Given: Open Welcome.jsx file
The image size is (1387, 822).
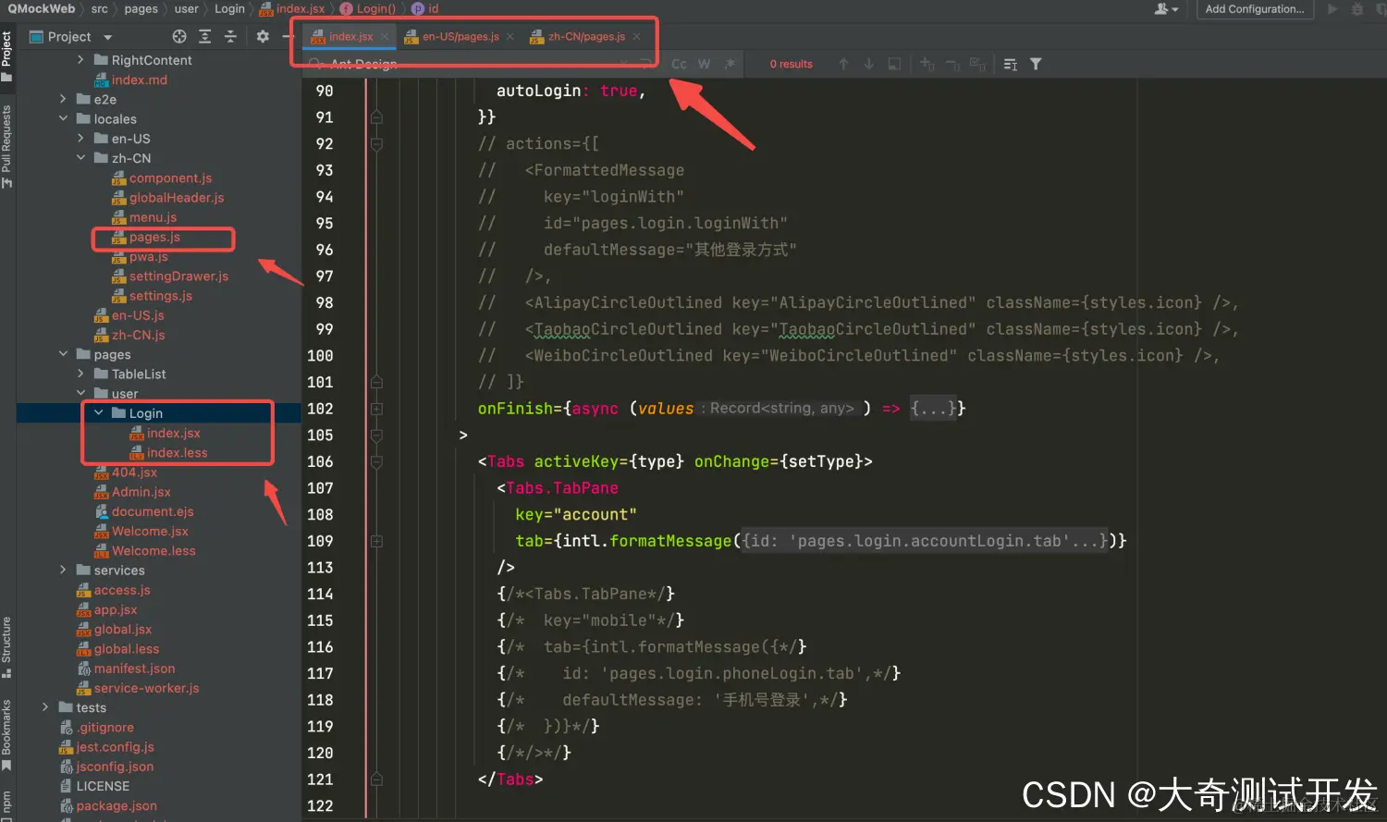Looking at the screenshot, I should pyautogui.click(x=150, y=531).
